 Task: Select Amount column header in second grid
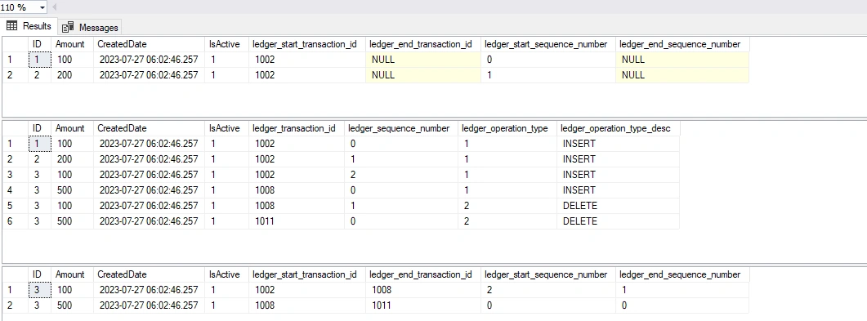72,128
